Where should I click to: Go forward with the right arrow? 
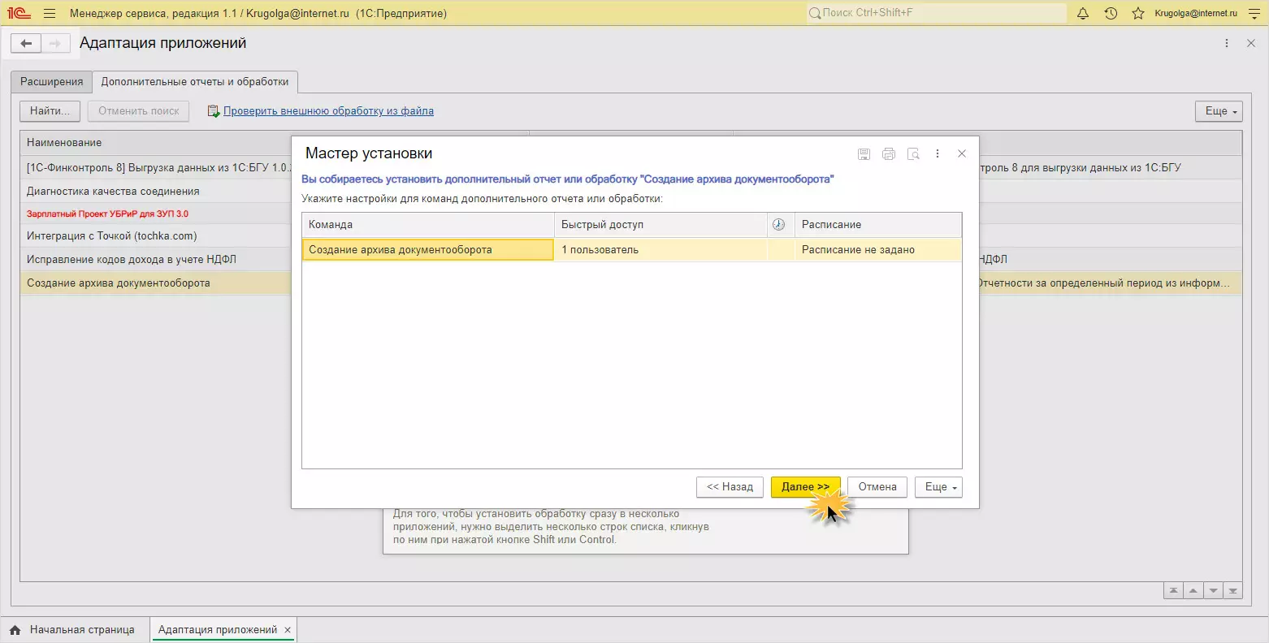pos(55,44)
